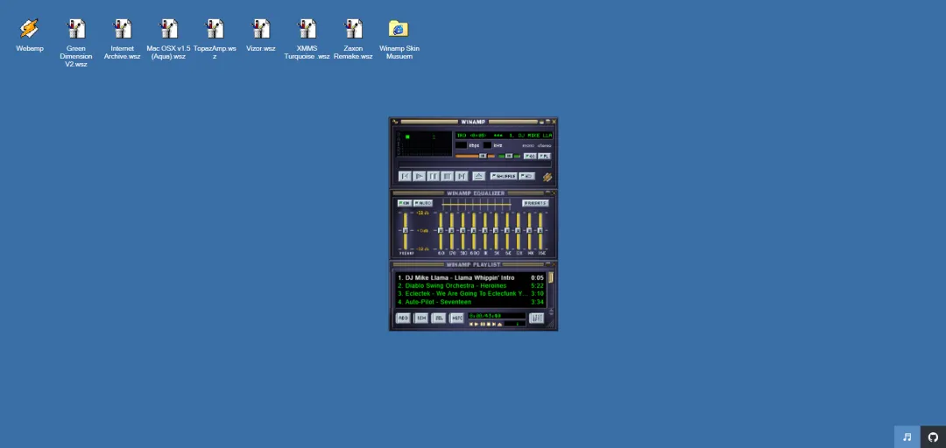The image size is (946, 448).
Task: Click the PREAMP slider in equalizer
Action: coord(406,230)
